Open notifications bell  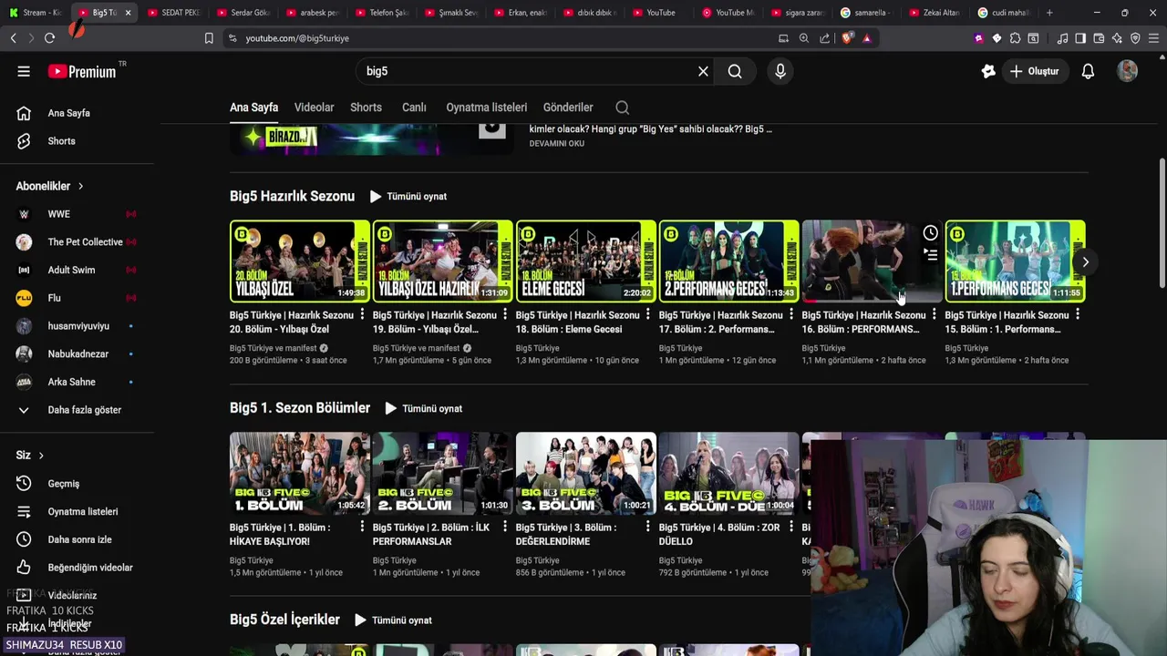(1088, 71)
